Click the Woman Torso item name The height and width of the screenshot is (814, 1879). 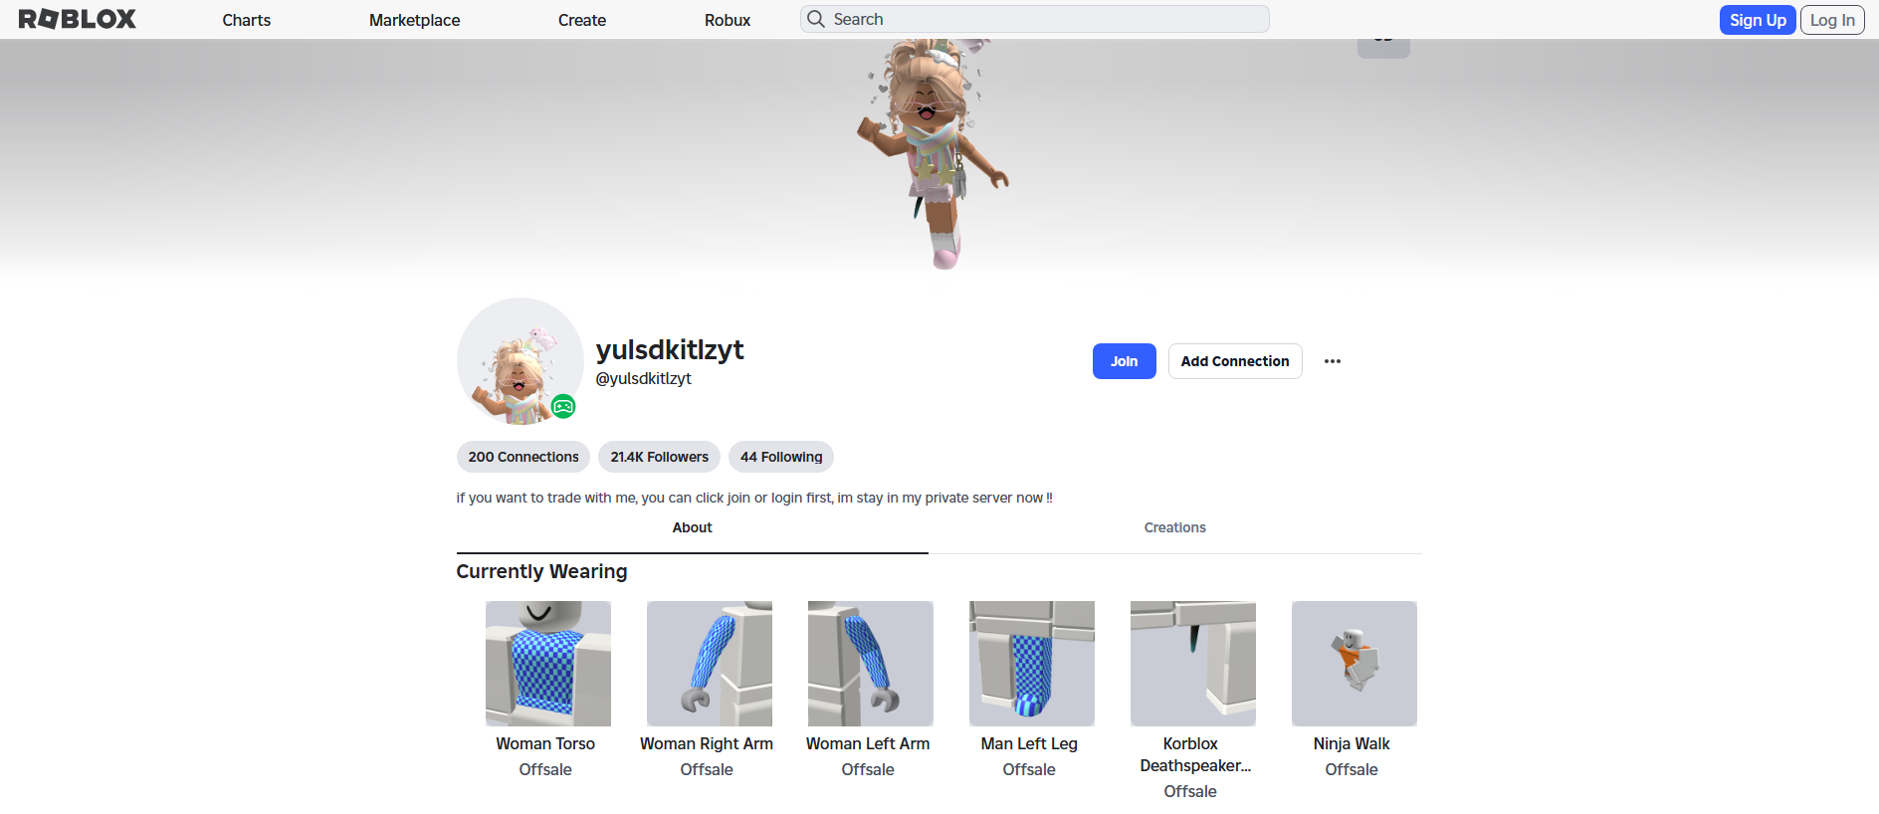click(x=545, y=744)
